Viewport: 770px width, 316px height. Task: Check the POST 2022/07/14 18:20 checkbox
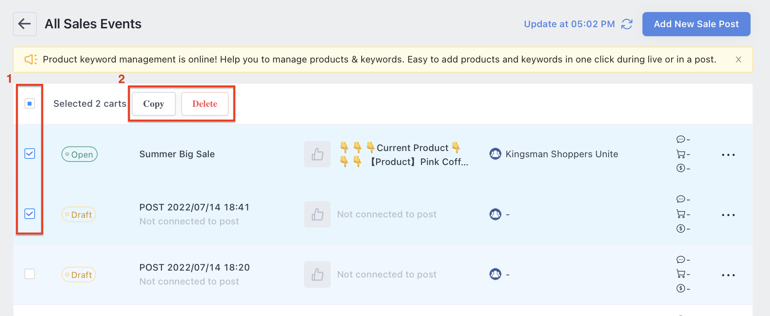pyautogui.click(x=30, y=274)
